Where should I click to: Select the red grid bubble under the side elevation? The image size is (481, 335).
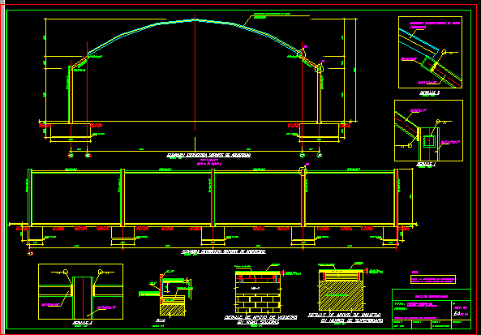pos(30,253)
